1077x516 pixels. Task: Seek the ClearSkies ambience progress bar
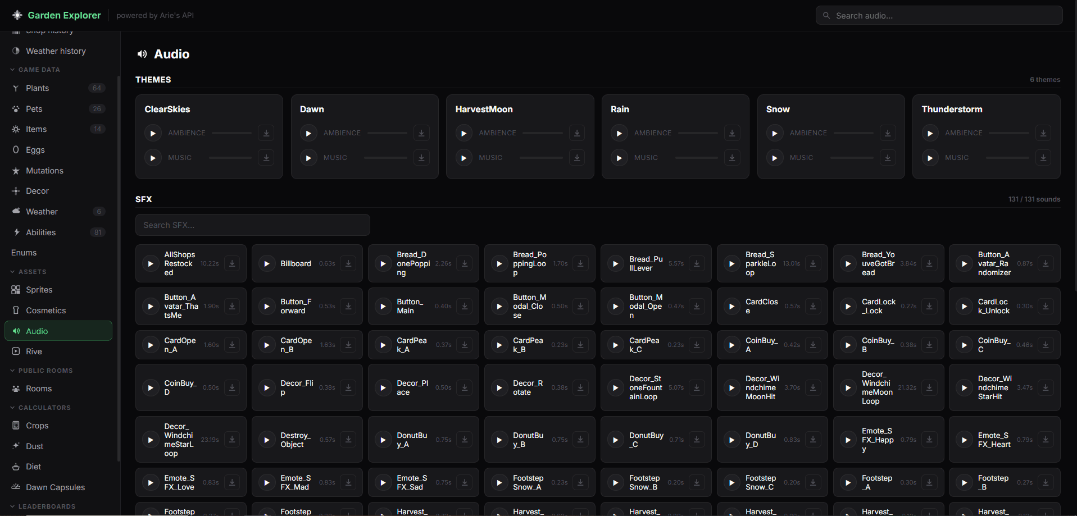point(231,133)
